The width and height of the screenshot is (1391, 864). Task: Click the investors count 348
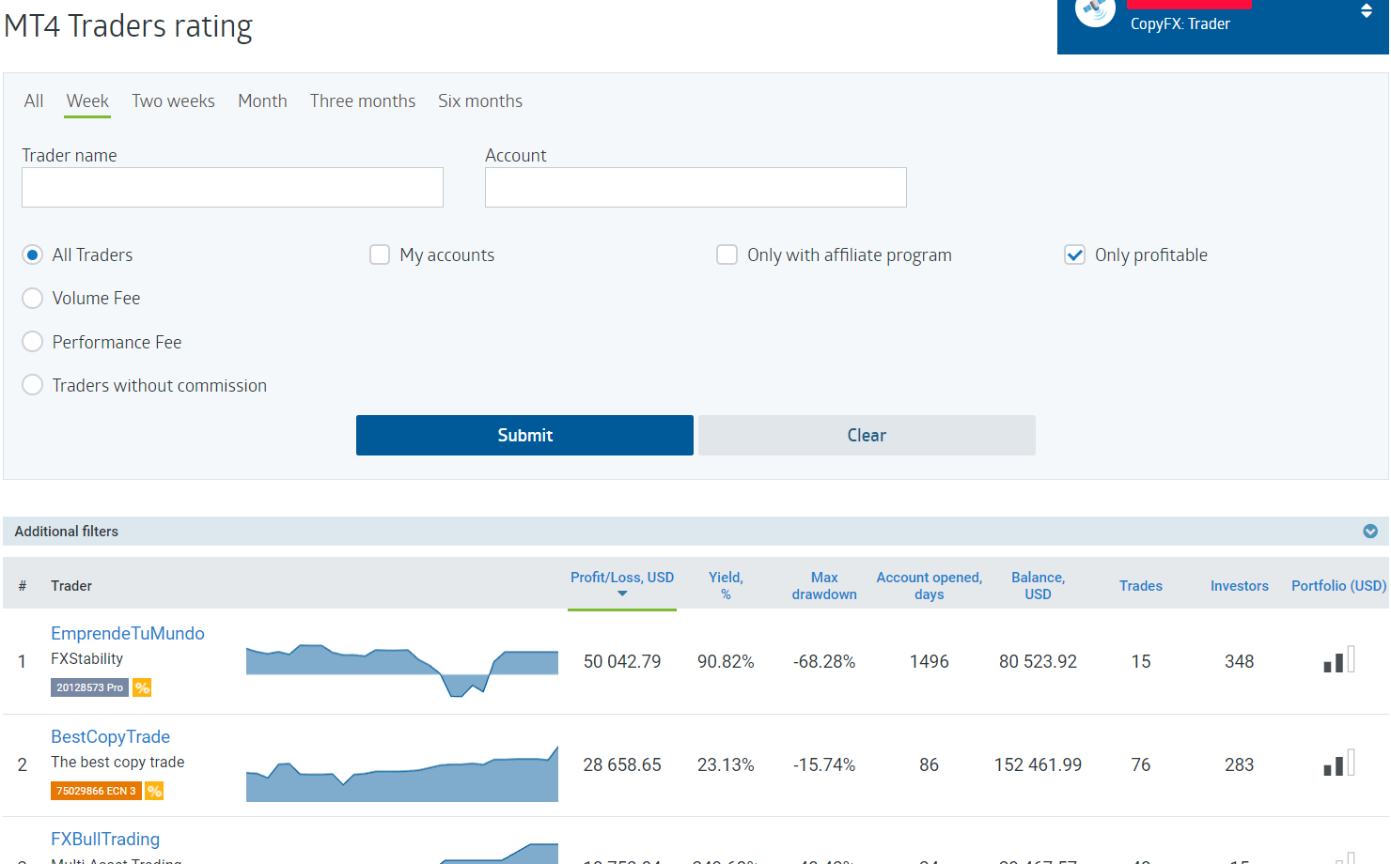(1240, 661)
